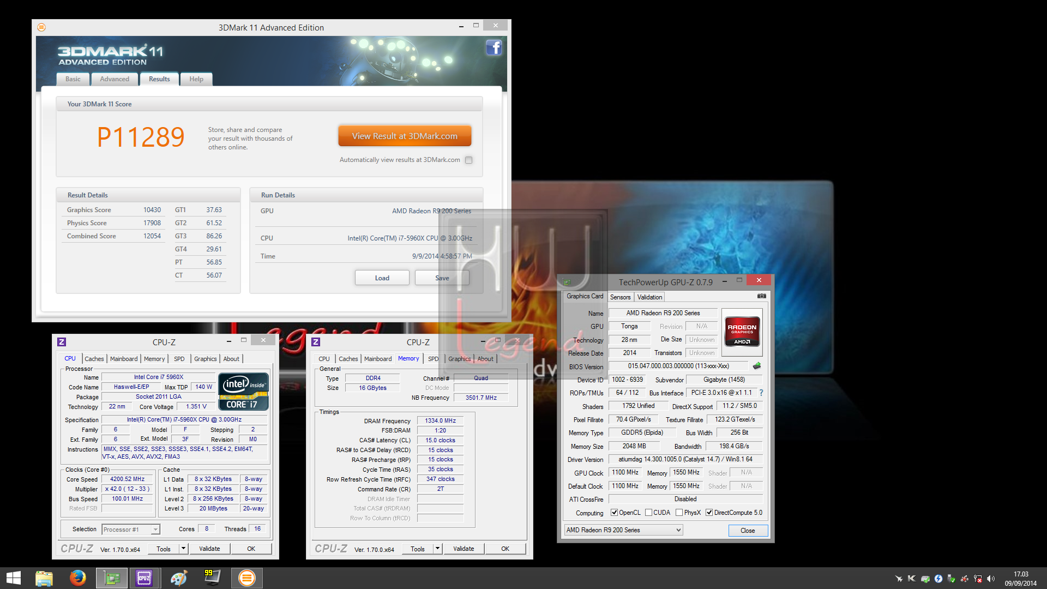Click the left CPU-Z window's Z icon
Screen dimensions: 1047x589
62,342
